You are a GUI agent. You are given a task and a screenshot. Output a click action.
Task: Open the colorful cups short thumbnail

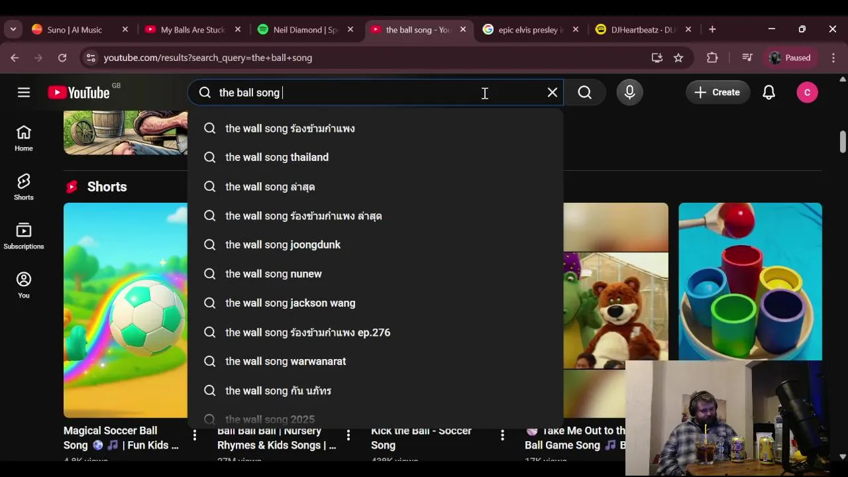[x=750, y=282]
